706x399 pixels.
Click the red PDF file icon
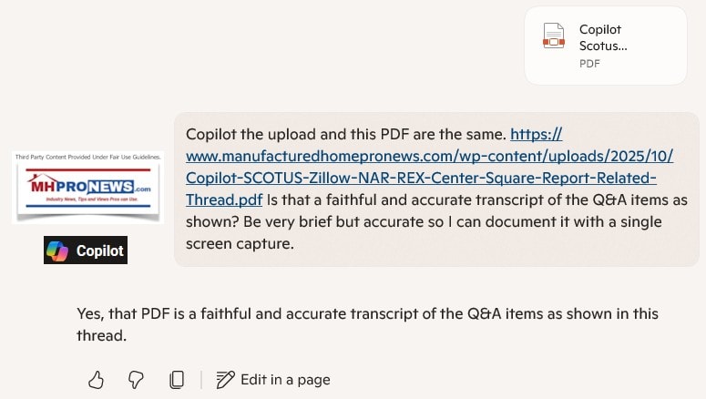pos(554,37)
